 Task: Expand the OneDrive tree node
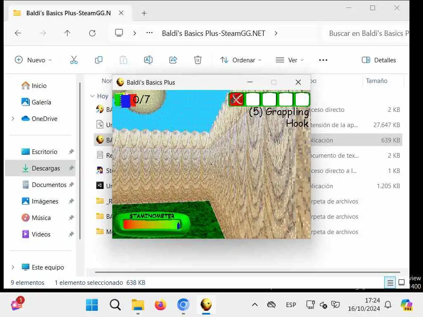13,118
